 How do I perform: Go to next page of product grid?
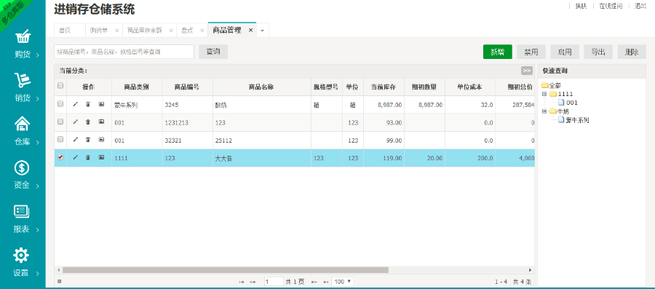pyautogui.click(x=314, y=282)
